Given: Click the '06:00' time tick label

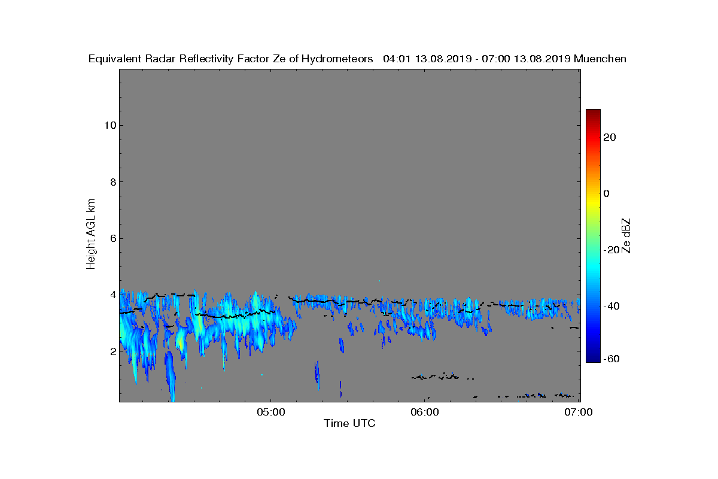Looking at the screenshot, I should 425,412.
